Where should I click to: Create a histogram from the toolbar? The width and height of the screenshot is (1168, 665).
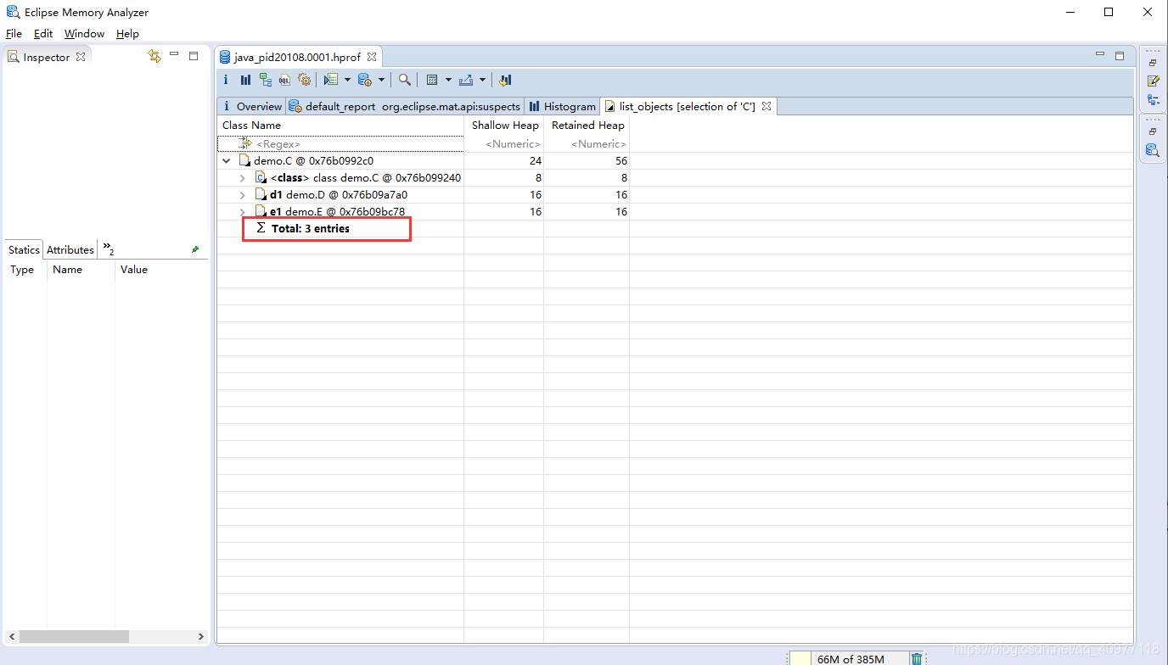point(245,80)
